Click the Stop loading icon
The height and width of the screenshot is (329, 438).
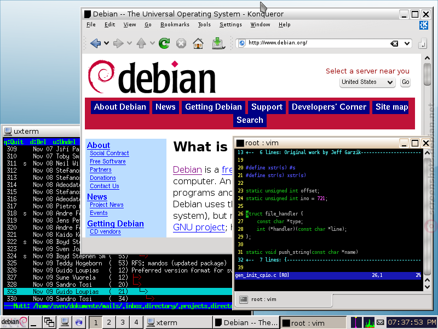[181, 43]
